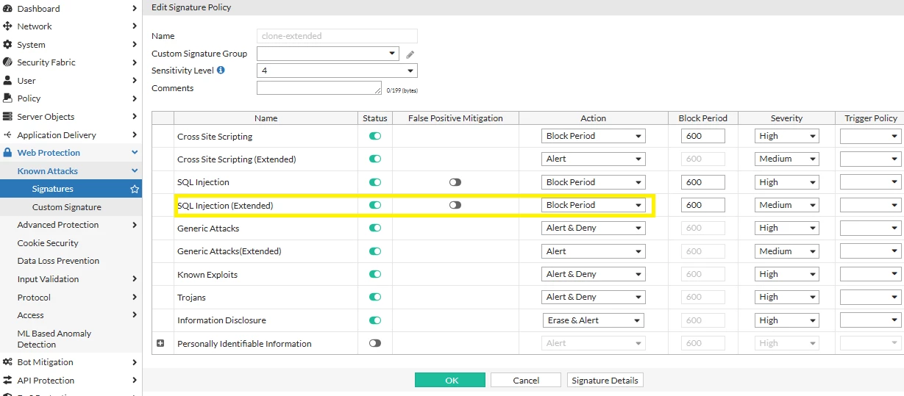904x396 pixels.
Task: Toggle the Information Disclosure status switch
Action: pyautogui.click(x=375, y=320)
